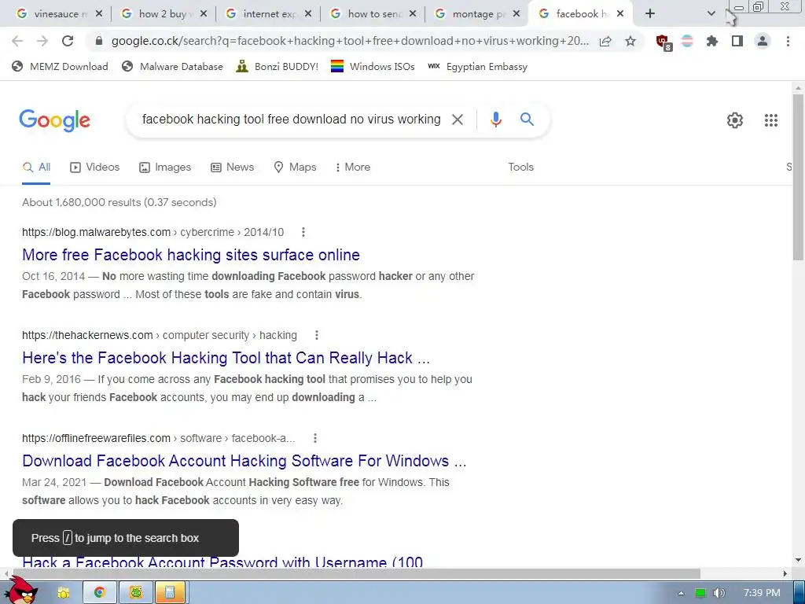Open the Windows ISOs bookmark
The width and height of the screenshot is (805, 604).
373,66
